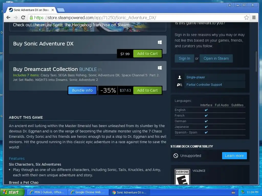Click the -35% discount badge
This screenshot has width=262, height=196.
108,90
